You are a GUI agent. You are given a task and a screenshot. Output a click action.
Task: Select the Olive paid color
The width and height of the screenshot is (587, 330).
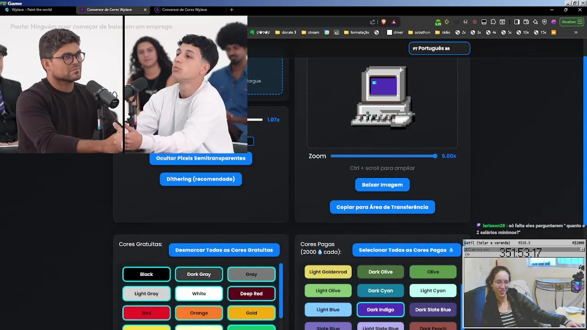(433, 272)
